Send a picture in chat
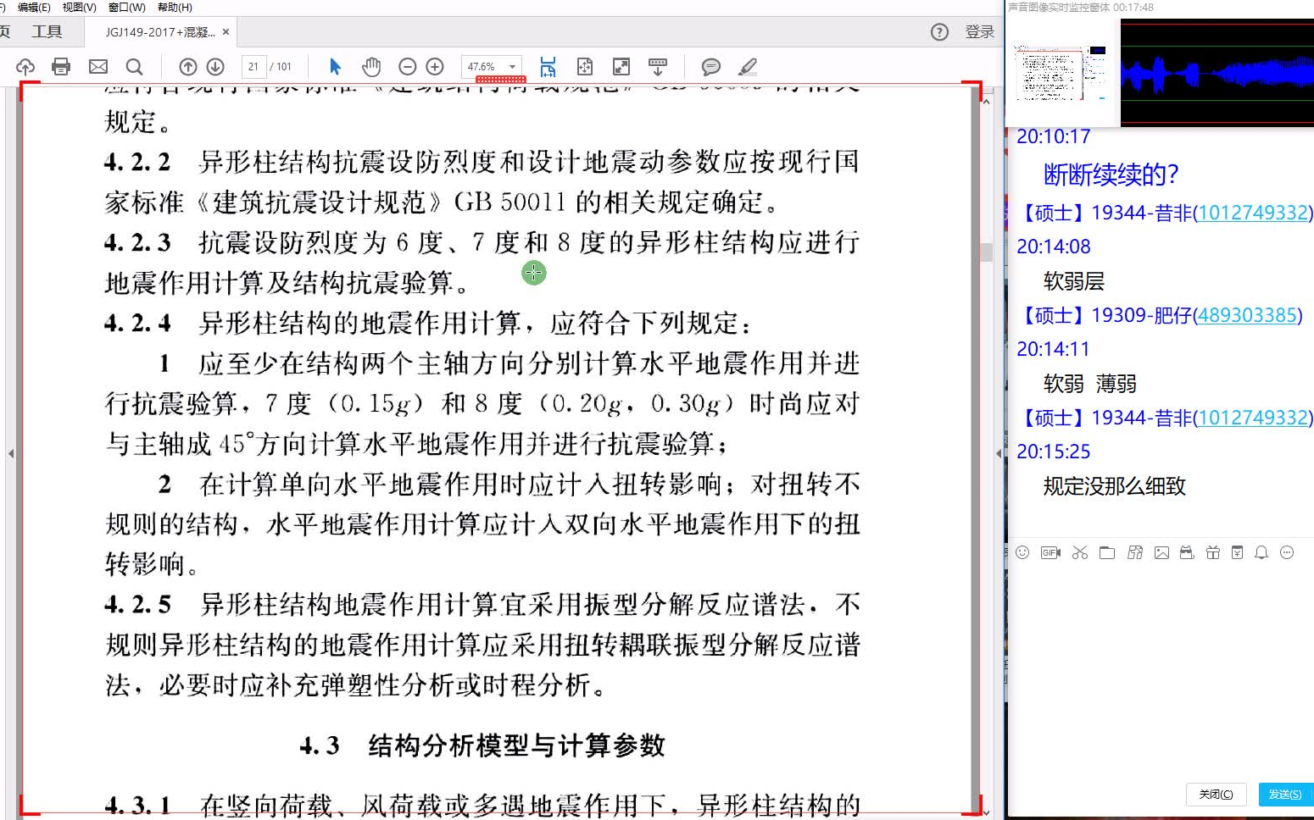The height and width of the screenshot is (820, 1314). click(1161, 552)
